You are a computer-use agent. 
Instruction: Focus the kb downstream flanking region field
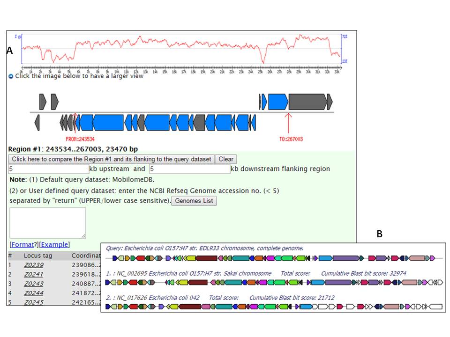click(189, 168)
